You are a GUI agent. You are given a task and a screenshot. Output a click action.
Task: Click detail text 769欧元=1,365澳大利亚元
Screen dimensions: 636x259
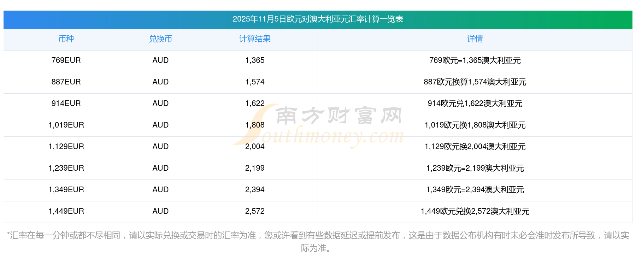(x=475, y=60)
